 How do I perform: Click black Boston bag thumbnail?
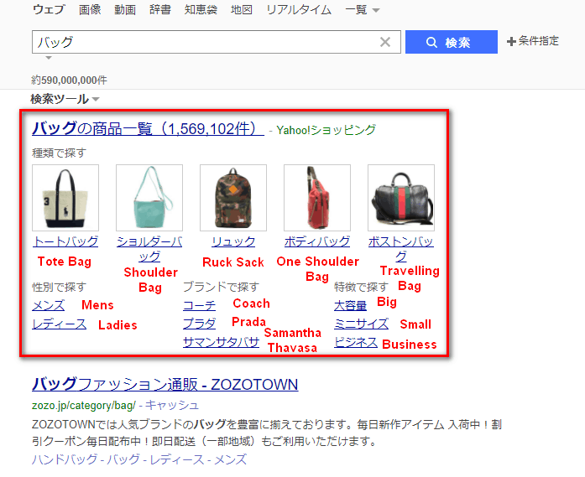tap(401, 198)
